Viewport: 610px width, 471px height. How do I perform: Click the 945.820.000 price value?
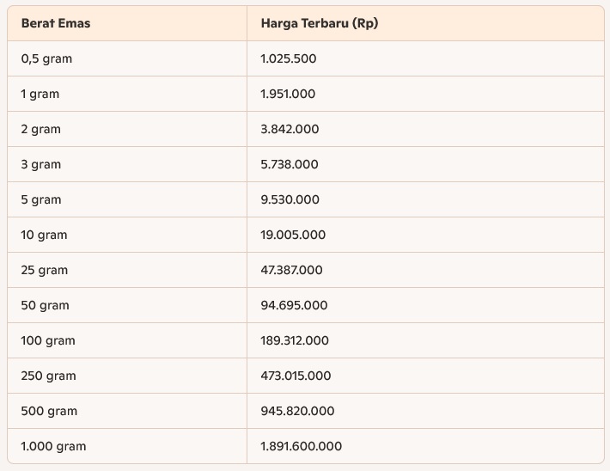coord(297,411)
